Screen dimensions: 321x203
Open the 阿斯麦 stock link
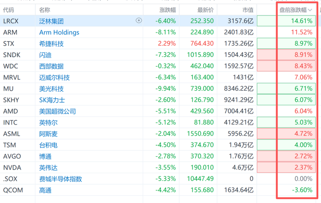coord(48,134)
